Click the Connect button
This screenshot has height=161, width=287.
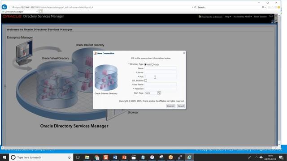(x=170, y=106)
